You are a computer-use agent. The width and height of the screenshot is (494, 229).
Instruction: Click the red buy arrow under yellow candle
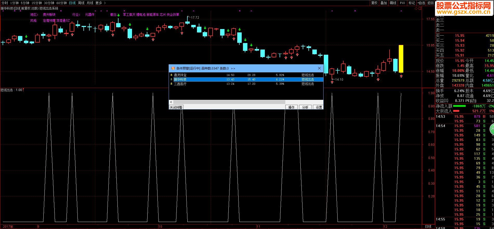tap(401, 76)
